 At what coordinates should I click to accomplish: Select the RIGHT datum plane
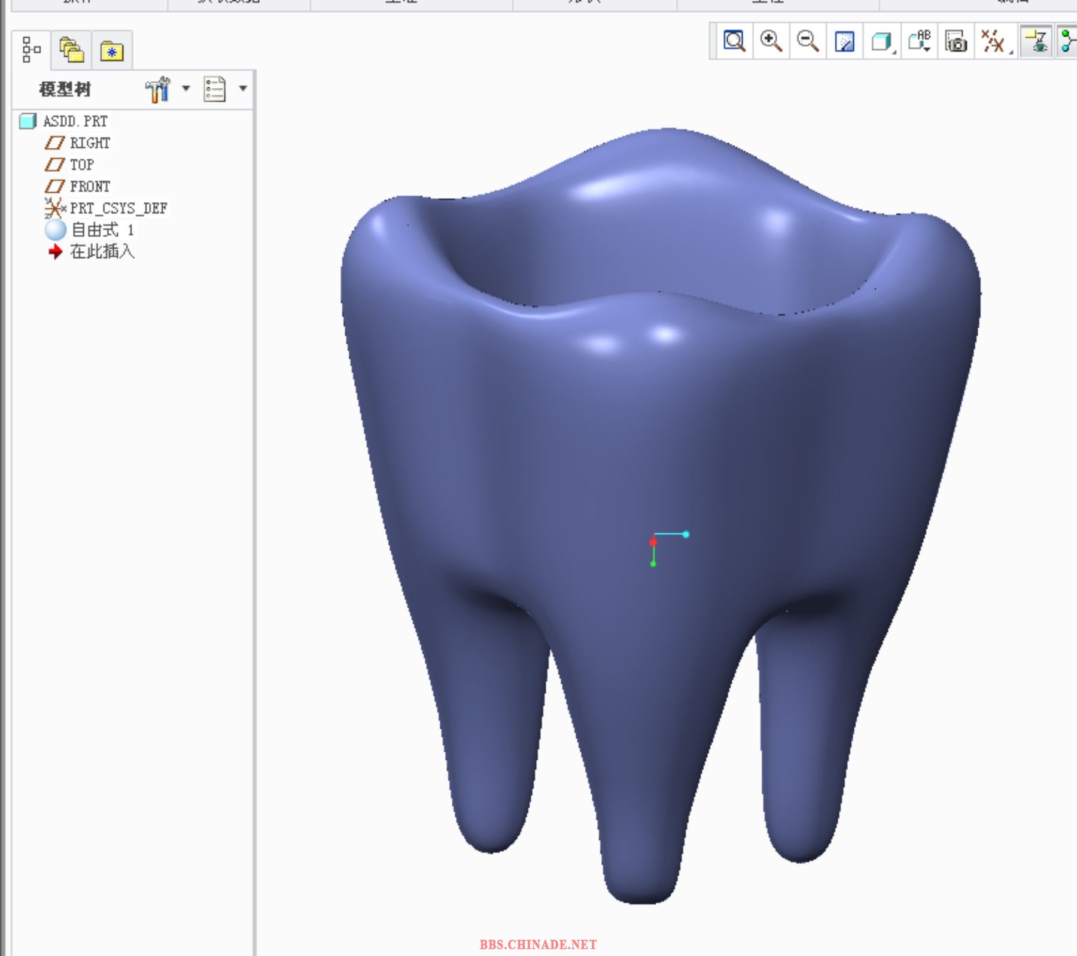[78, 142]
